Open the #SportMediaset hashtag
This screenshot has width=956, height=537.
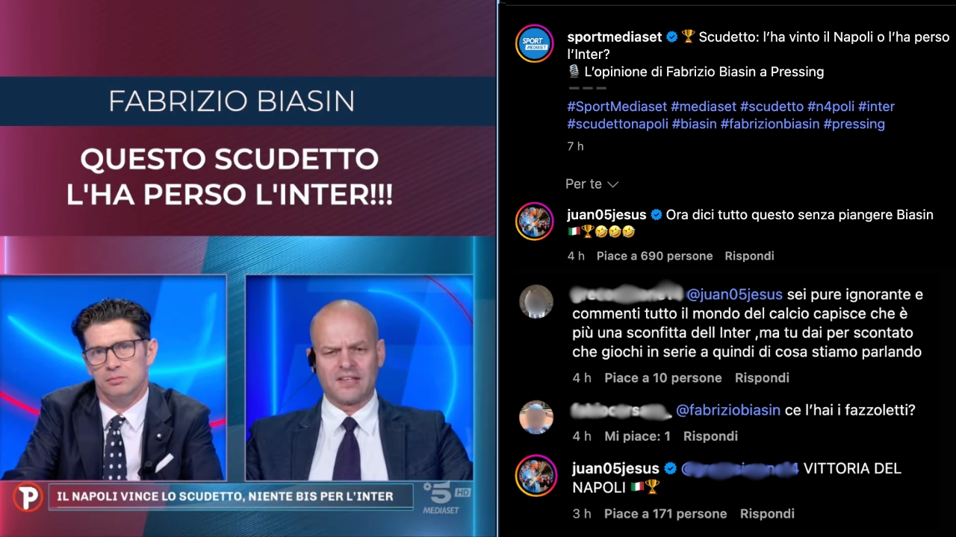[617, 107]
